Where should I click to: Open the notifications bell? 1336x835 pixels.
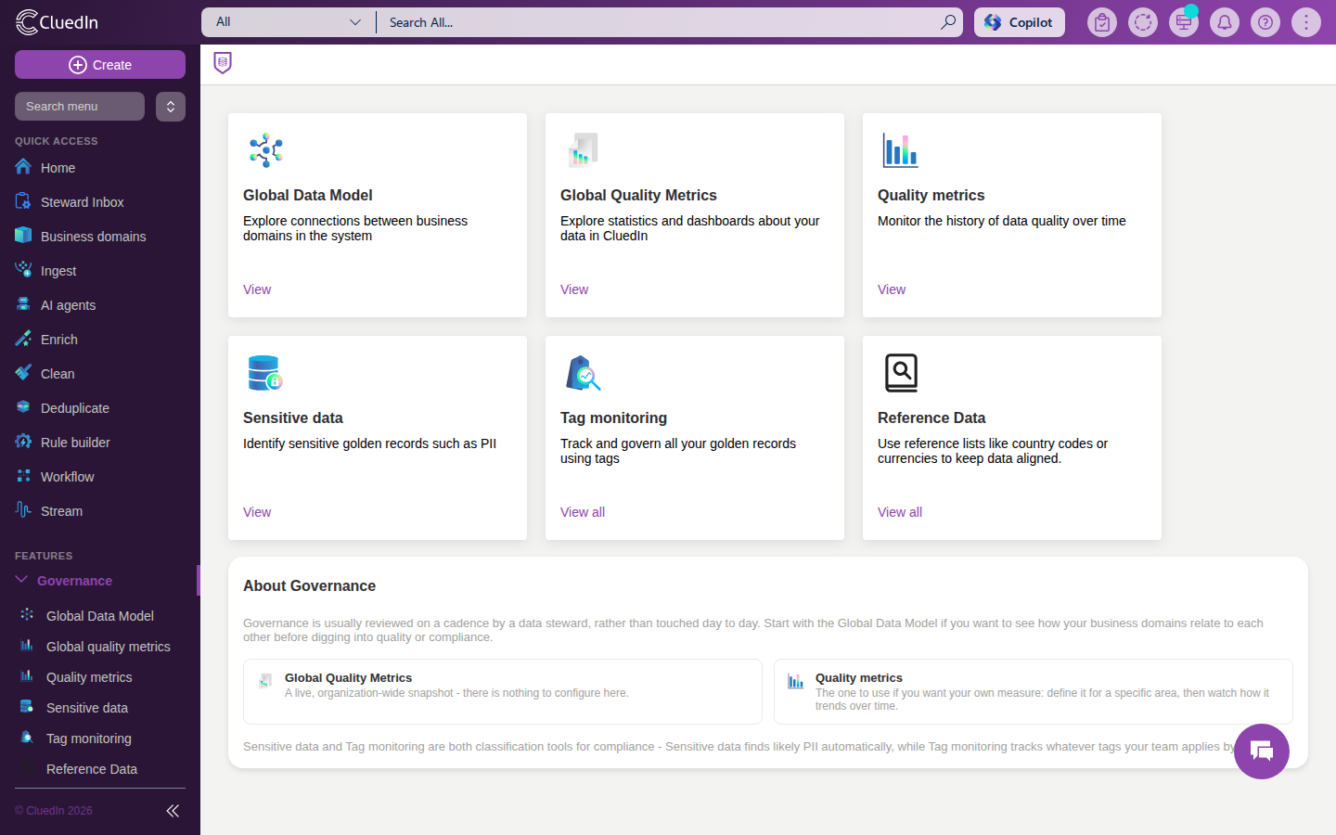tap(1225, 22)
